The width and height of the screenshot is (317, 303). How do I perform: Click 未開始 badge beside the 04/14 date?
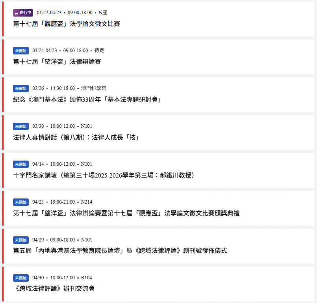click(21, 164)
